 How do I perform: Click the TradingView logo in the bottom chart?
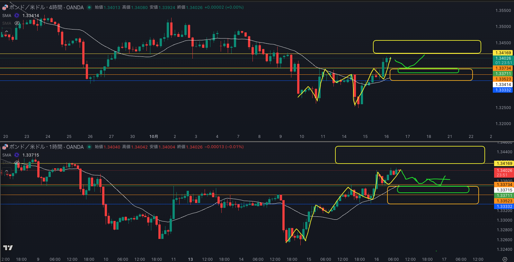pos(8,248)
